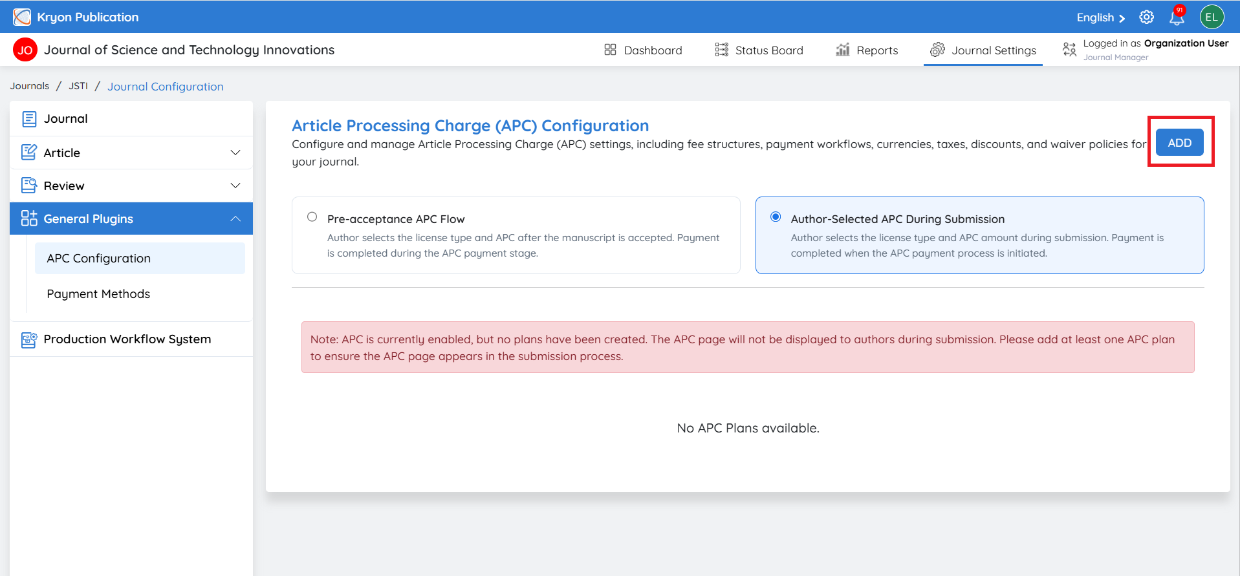Click the Journal sidebar document icon

point(29,119)
